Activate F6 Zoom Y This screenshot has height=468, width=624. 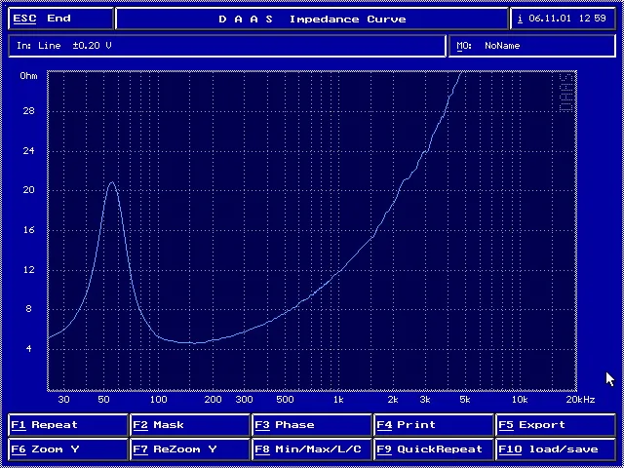68,449
